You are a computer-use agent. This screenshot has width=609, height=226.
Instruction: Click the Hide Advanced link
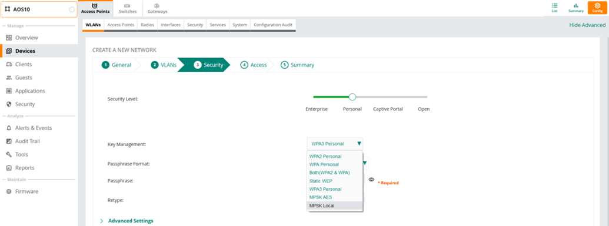pyautogui.click(x=587, y=25)
